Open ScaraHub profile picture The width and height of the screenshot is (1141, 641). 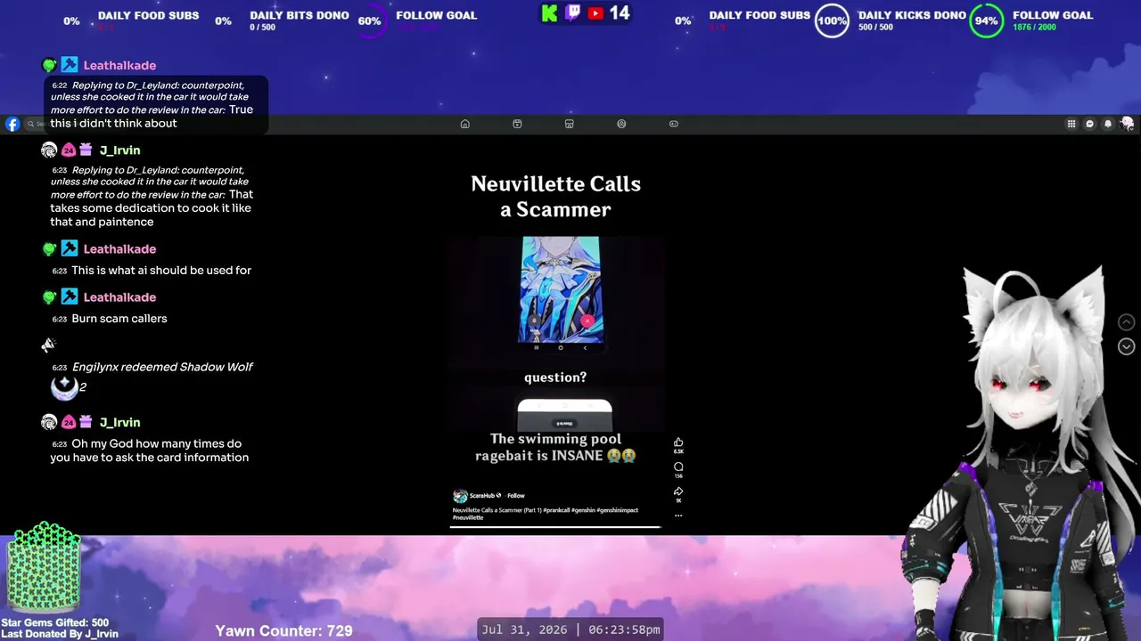460,496
